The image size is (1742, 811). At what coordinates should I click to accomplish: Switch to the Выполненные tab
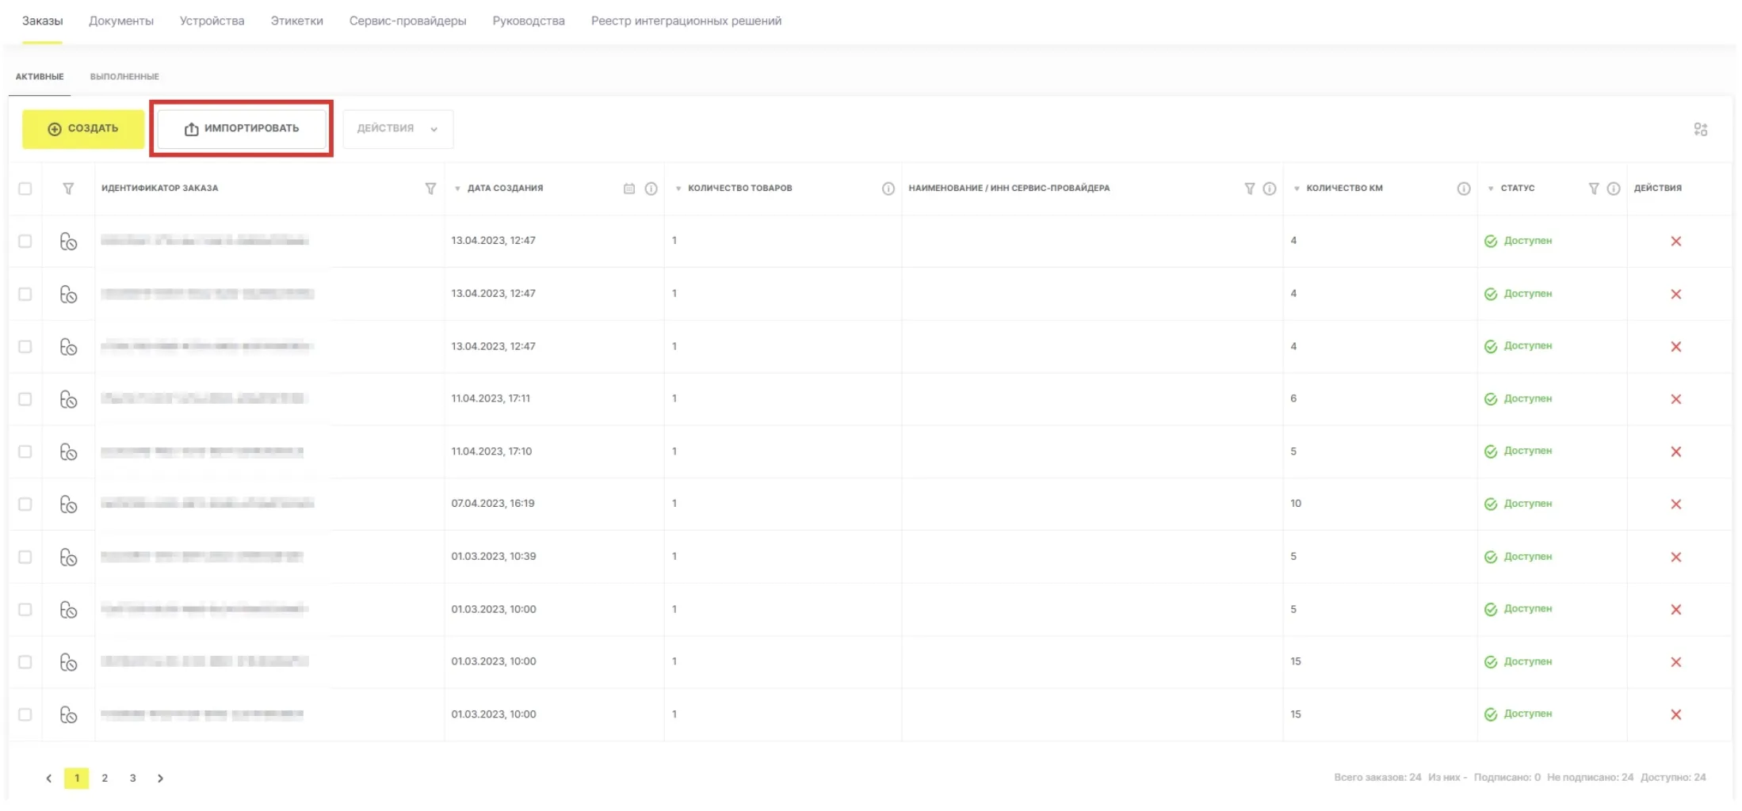[124, 77]
